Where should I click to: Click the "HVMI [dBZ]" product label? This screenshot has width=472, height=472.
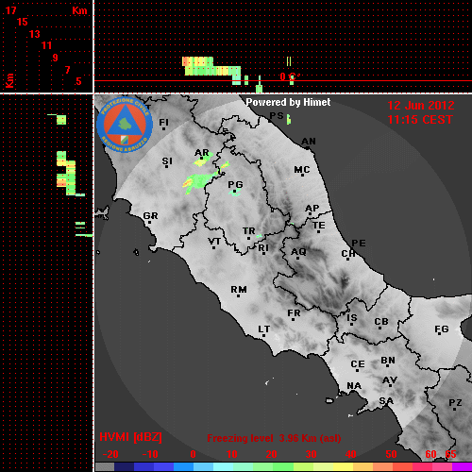click(130, 437)
